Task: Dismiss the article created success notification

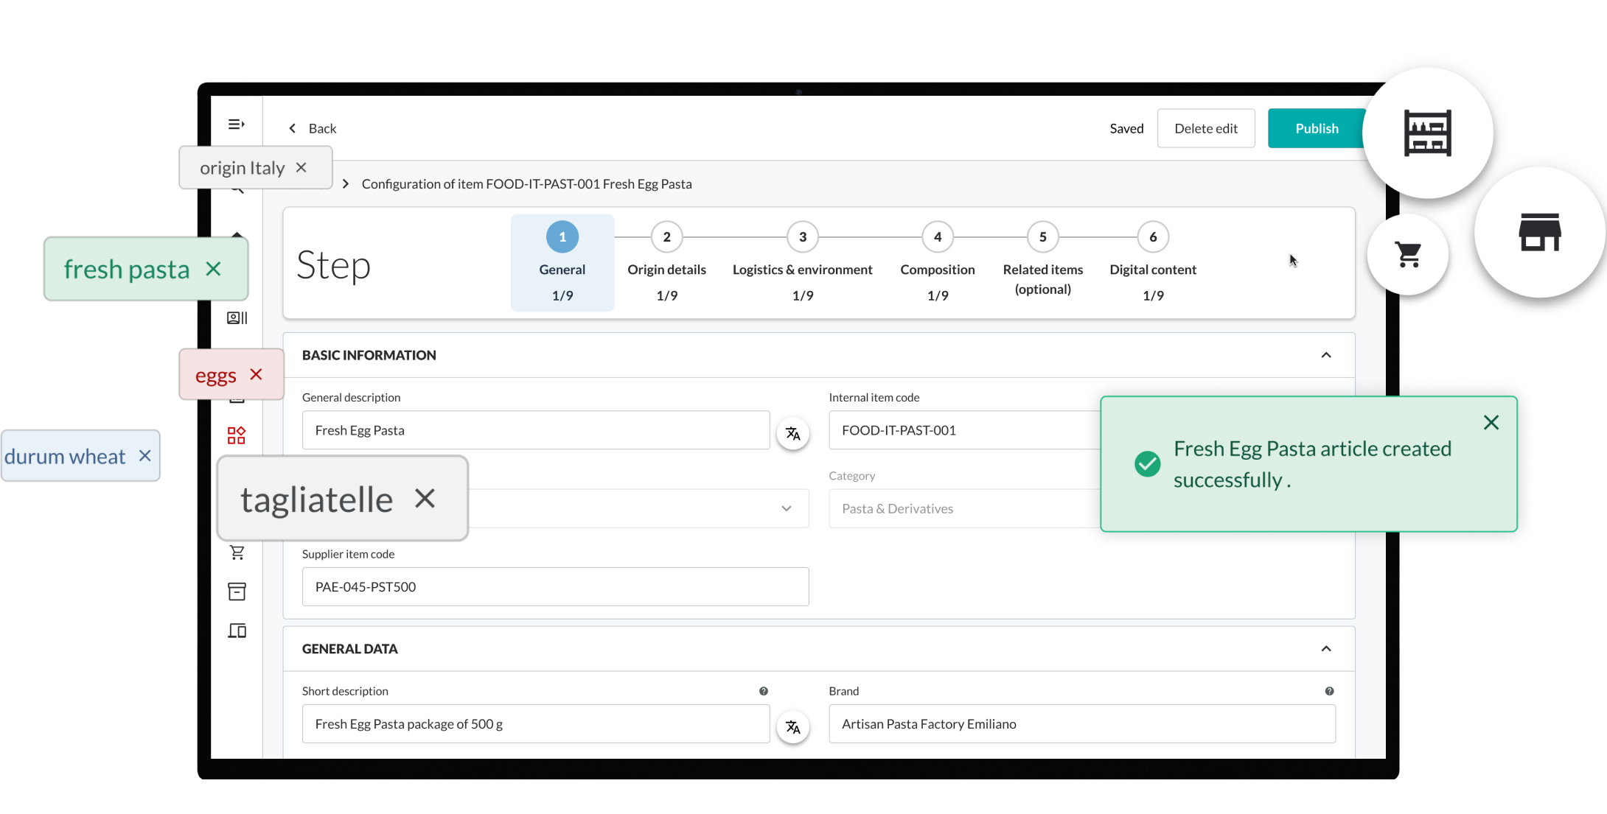Action: click(x=1491, y=422)
